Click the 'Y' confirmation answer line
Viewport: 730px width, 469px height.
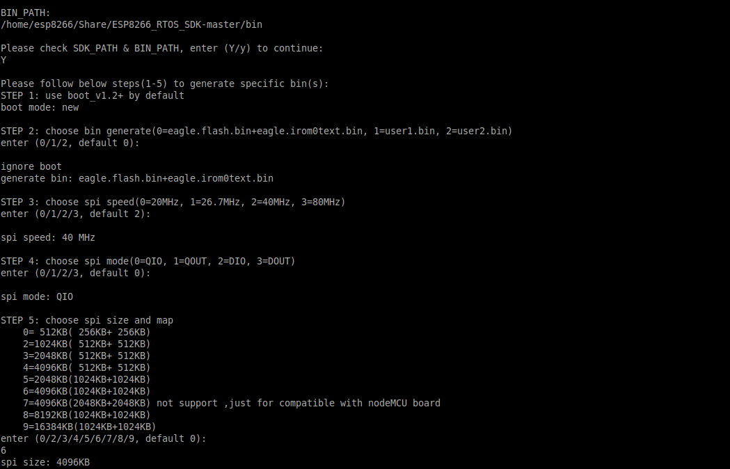4,61
